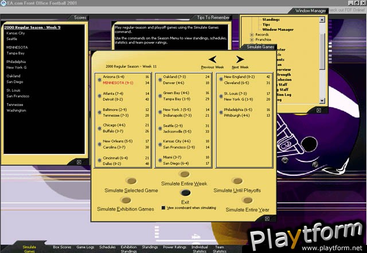
Task: Select the New Orleans vs Carolina game radio
Action: [x=99, y=144]
